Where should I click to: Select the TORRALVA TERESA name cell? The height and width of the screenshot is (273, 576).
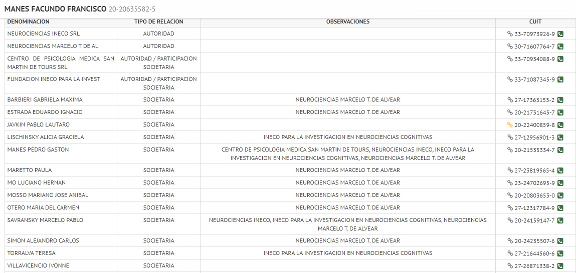click(x=61, y=253)
